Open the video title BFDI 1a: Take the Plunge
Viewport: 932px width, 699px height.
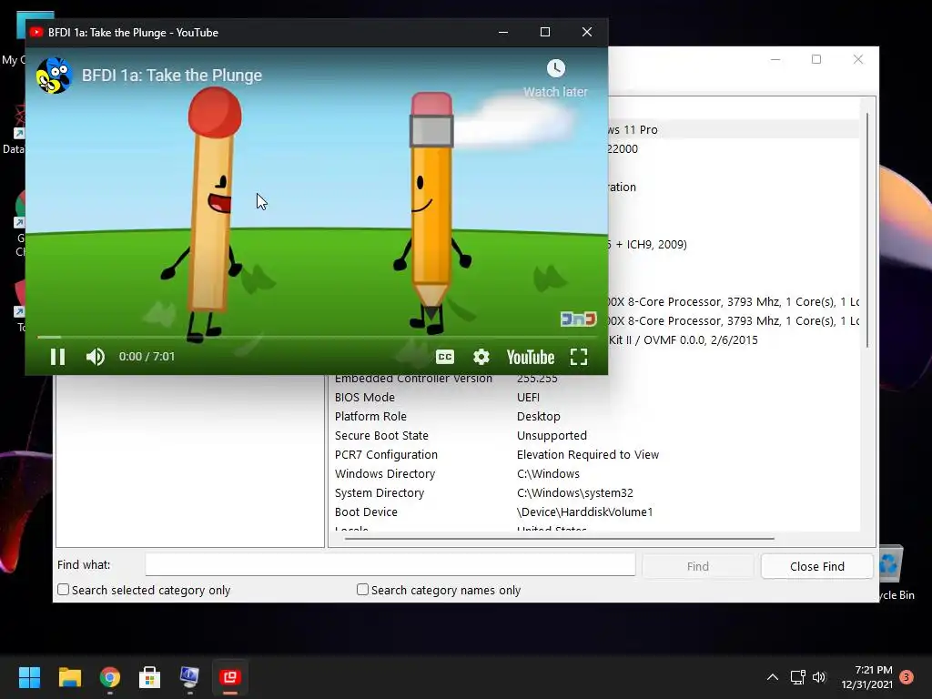pos(172,76)
